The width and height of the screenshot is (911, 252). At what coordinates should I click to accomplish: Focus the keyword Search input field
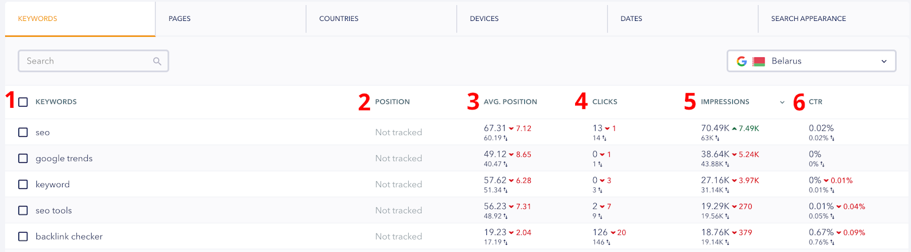click(93, 61)
